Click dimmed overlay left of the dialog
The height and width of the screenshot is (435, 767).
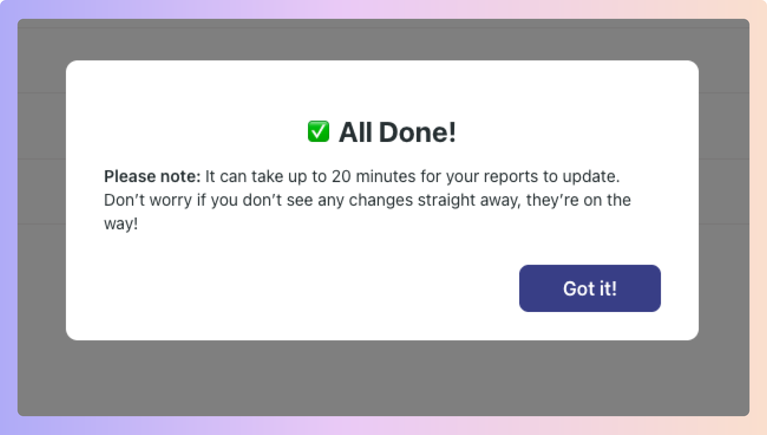pos(41,200)
